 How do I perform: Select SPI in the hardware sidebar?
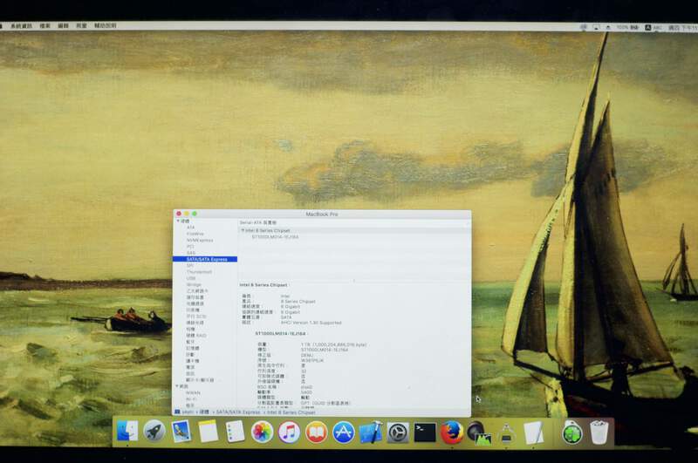pyautogui.click(x=190, y=266)
